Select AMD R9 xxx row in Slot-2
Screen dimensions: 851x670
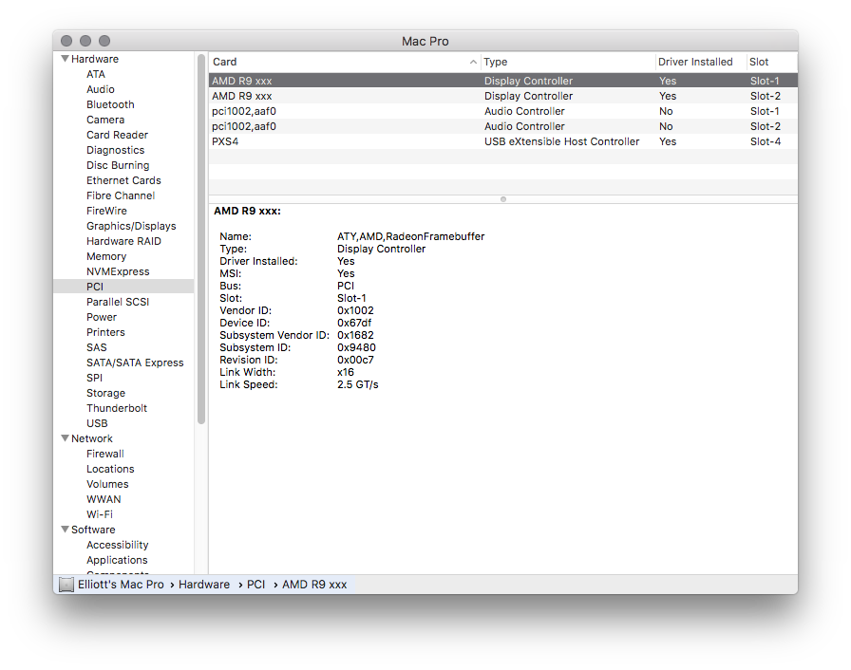click(503, 96)
